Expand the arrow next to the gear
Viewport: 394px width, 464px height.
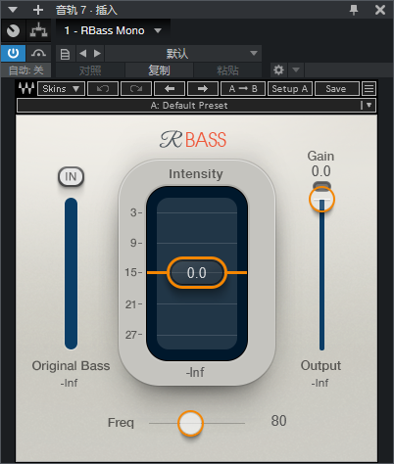tap(296, 70)
